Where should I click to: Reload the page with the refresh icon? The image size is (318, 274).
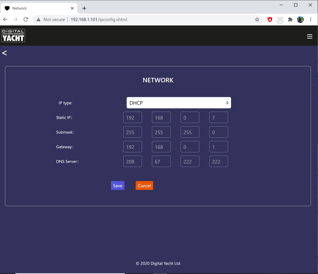[26, 19]
